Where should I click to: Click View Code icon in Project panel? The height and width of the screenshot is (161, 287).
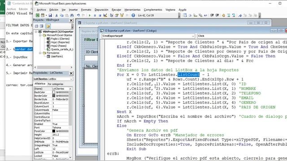[37, 26]
